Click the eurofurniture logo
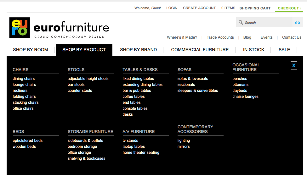Viewport: 307px width, 178px height. point(59,28)
